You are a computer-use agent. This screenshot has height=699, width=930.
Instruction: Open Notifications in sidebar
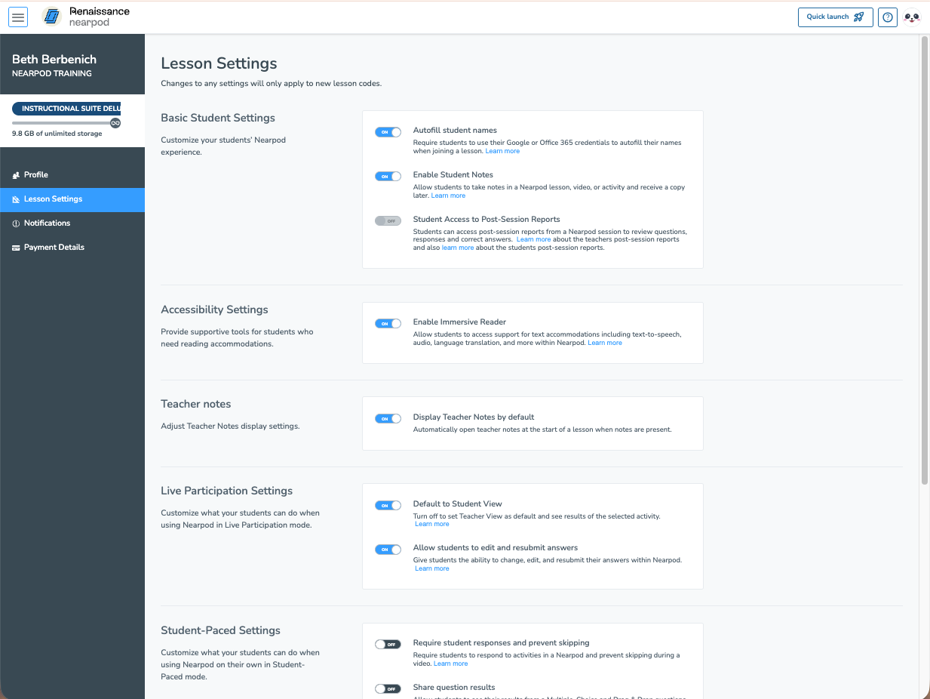tap(72, 223)
